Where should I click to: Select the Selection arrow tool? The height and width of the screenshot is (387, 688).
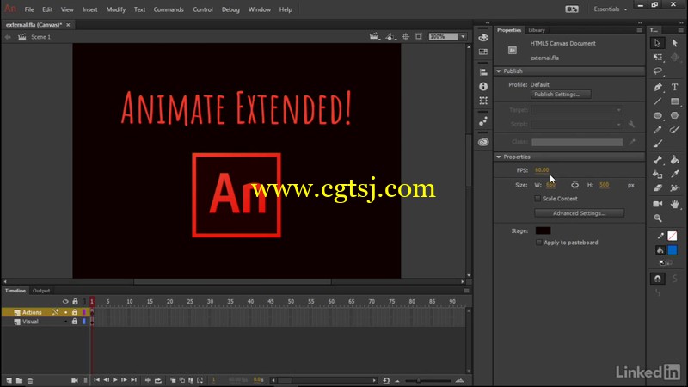[657, 43]
